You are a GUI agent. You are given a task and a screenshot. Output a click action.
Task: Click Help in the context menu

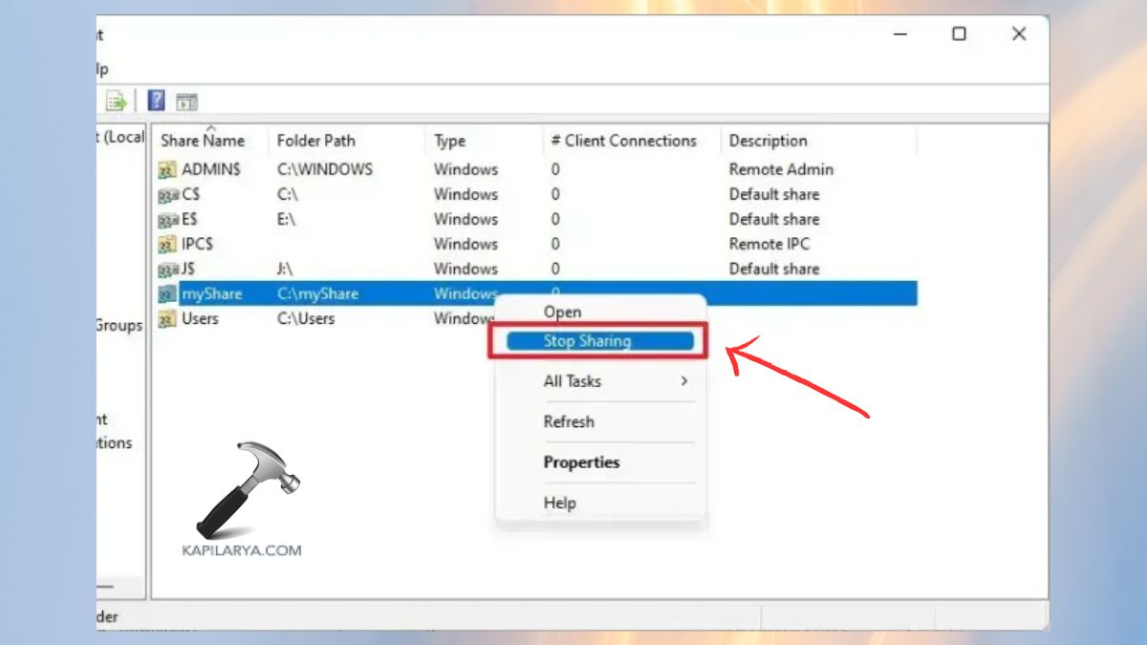point(559,502)
